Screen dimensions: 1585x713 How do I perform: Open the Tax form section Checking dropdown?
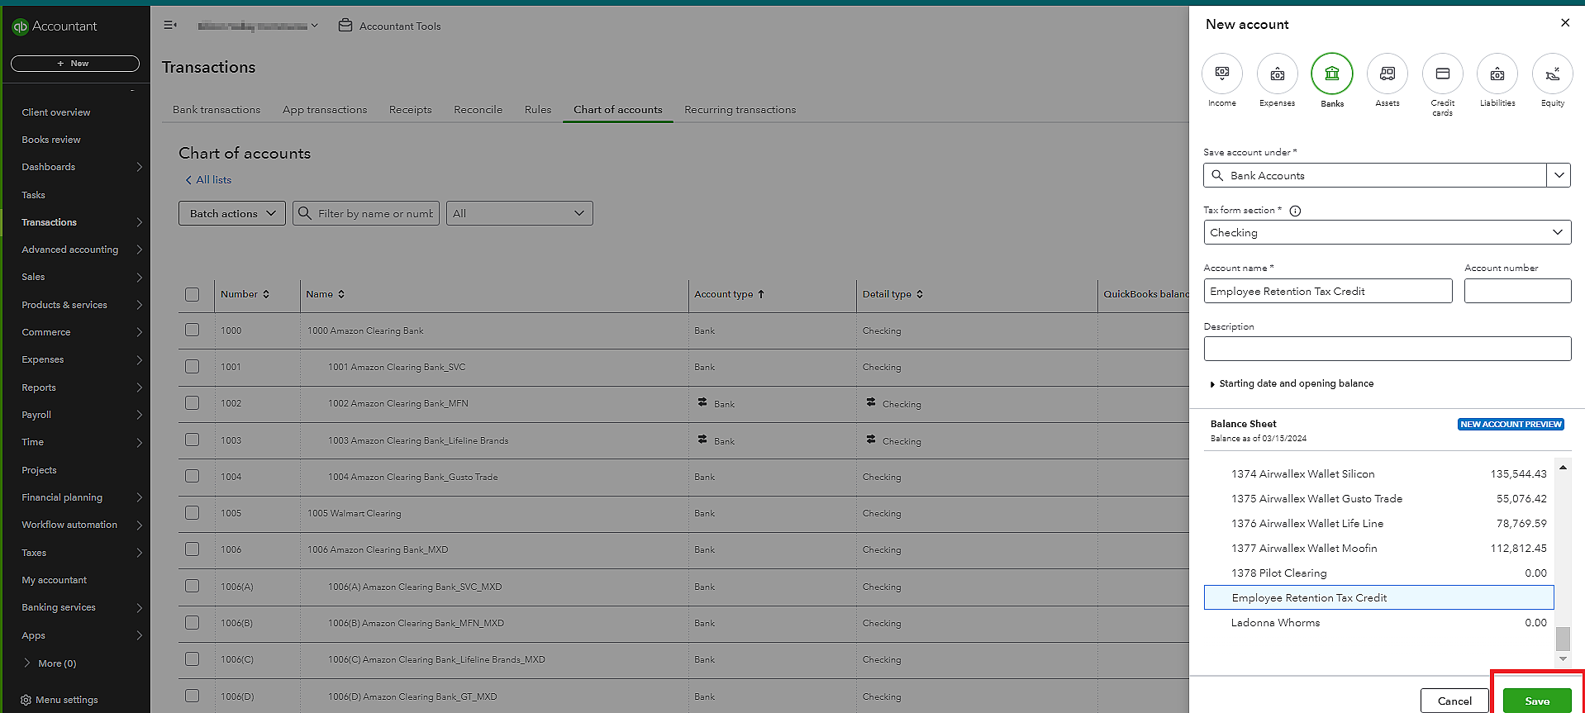[x=1387, y=232]
